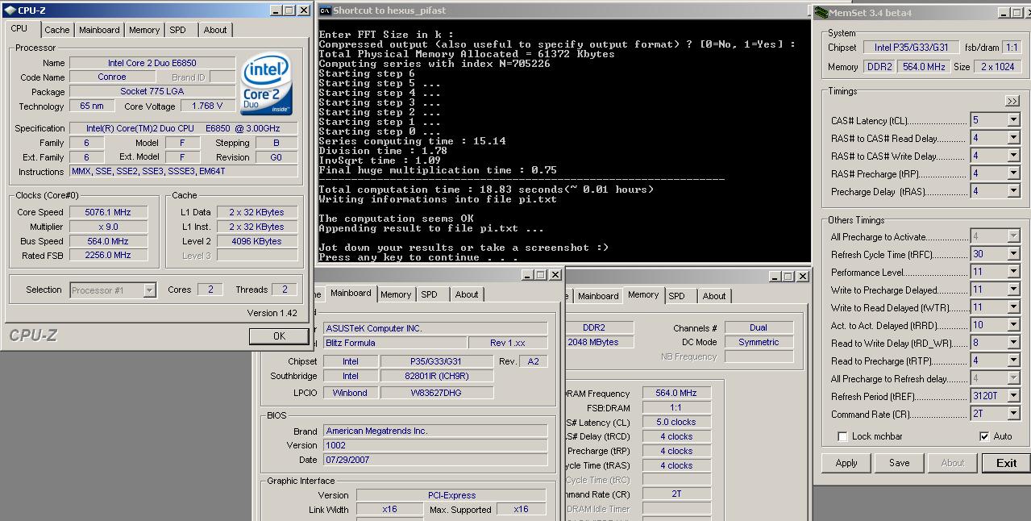Open the Command Rate (CR) dropdown in MemSet

point(1013,414)
